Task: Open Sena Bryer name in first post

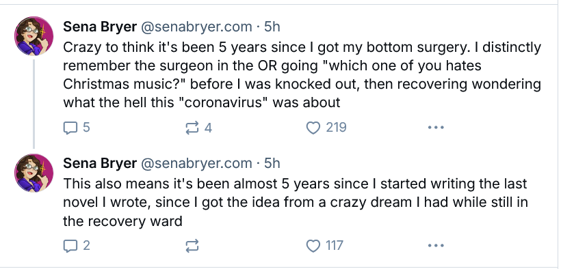Action: coord(100,27)
